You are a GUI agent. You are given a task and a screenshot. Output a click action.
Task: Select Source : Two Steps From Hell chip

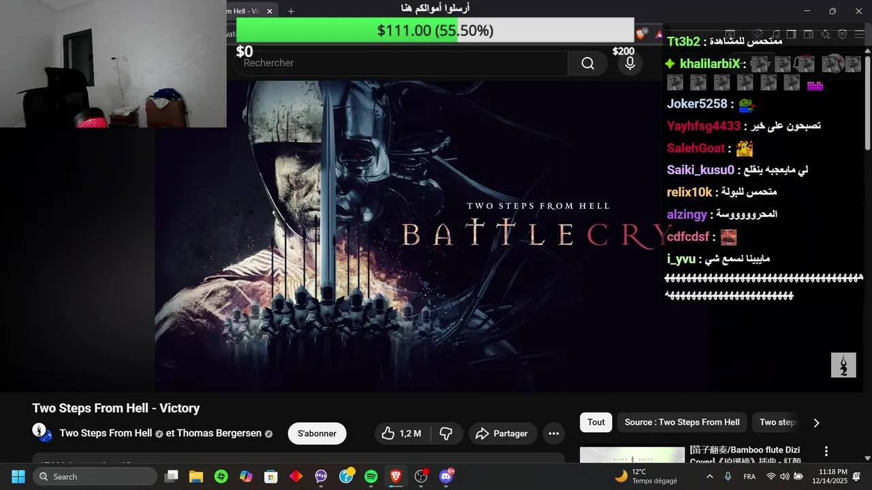682,422
